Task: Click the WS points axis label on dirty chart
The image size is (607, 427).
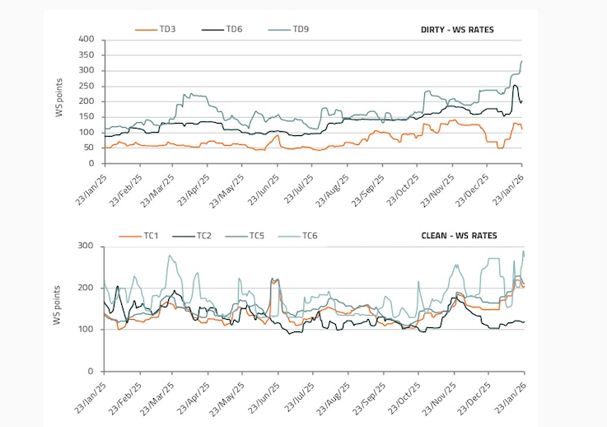Action: point(60,101)
